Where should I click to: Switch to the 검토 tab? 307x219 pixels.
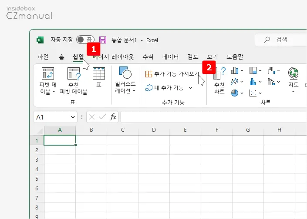193,57
